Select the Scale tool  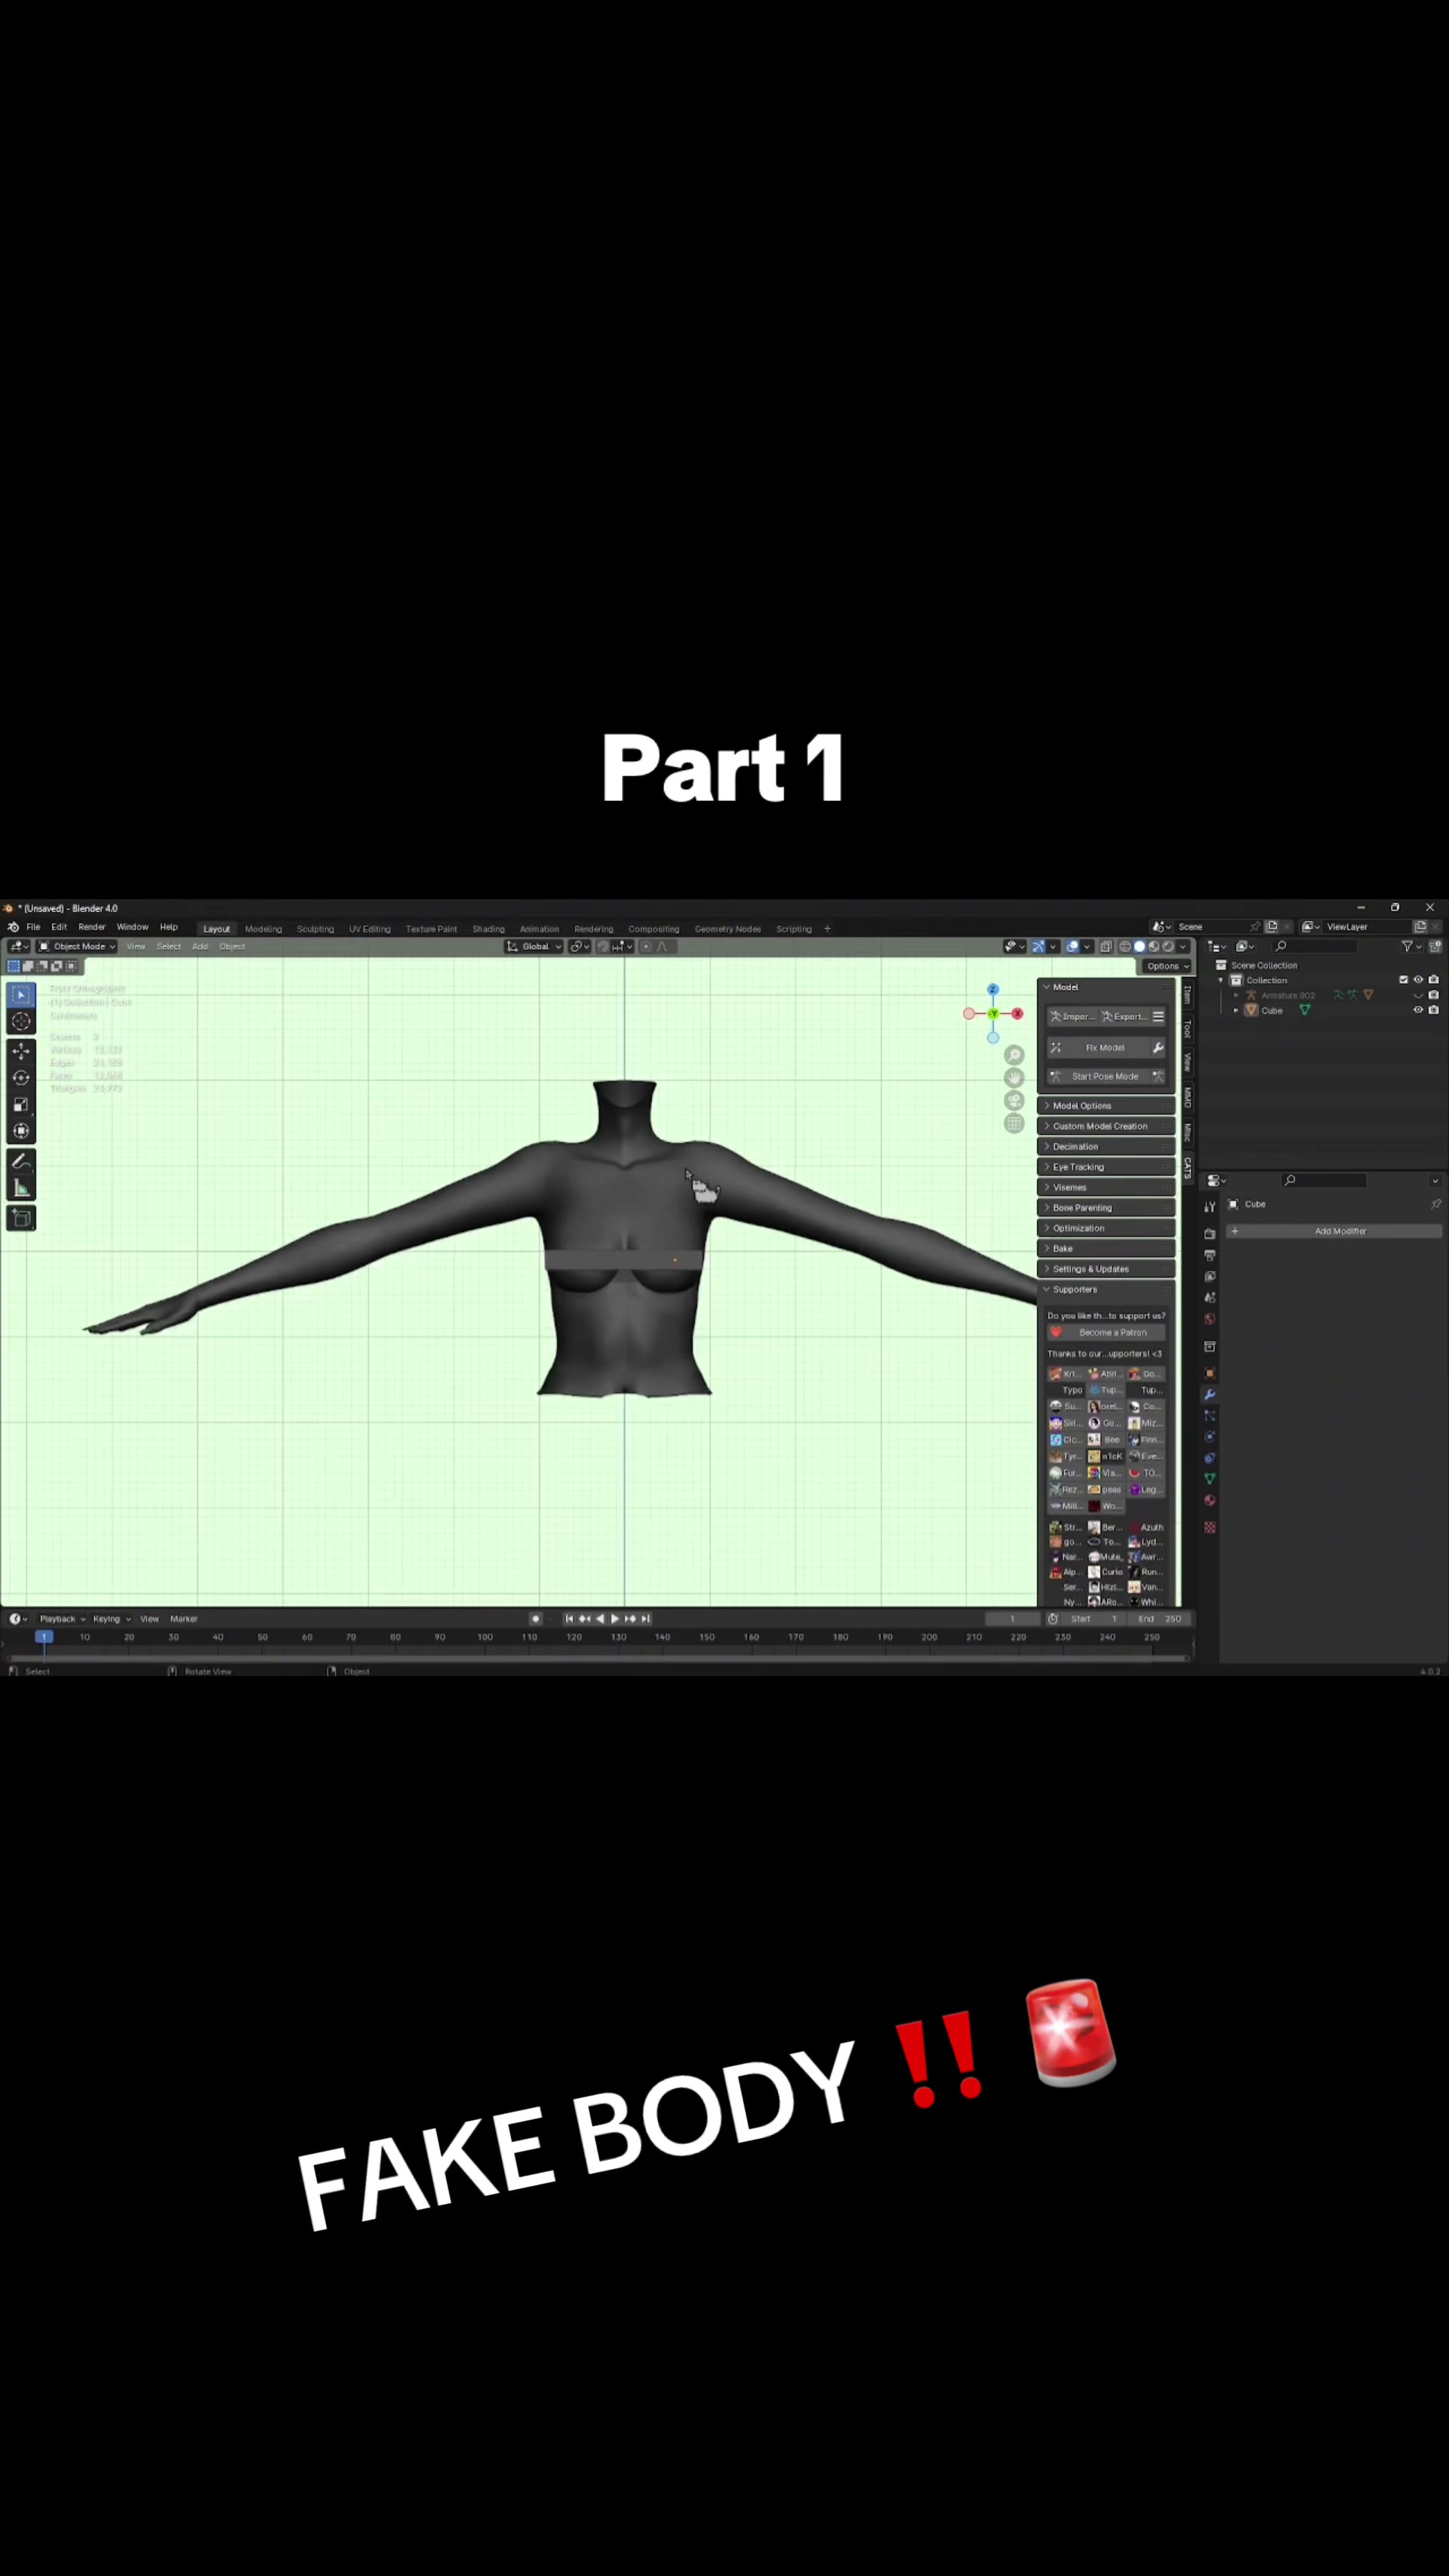coord(21,1105)
